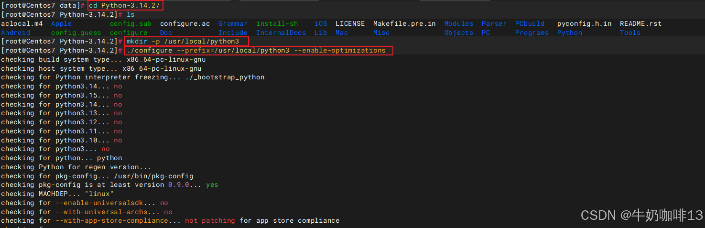Select the red 'not patching' text
Viewport: 705px width, 228px height.
click(210, 221)
